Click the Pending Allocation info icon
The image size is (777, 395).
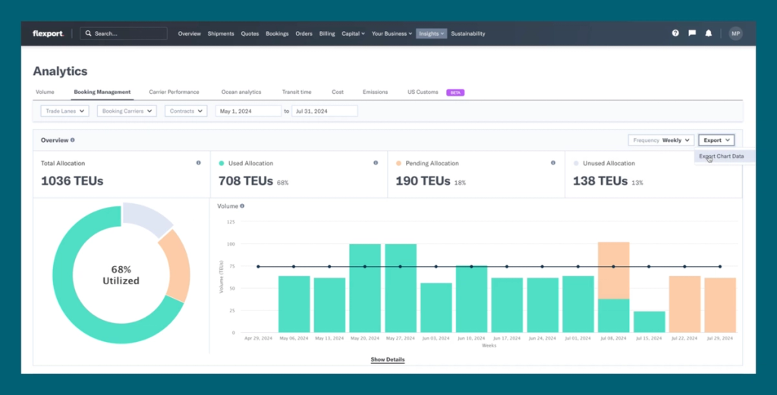pyautogui.click(x=553, y=163)
